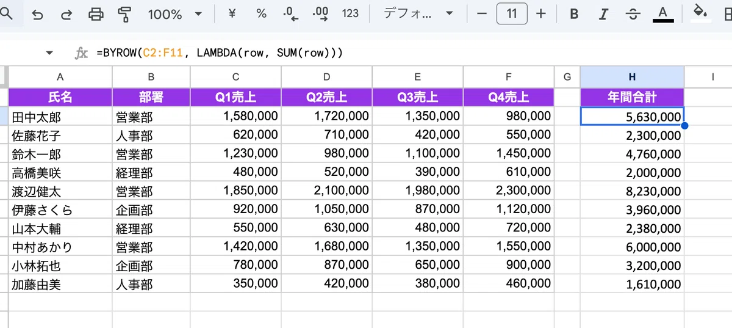Screen dimensions: 732x328
Task: Select column A header
Action: [x=60, y=76]
